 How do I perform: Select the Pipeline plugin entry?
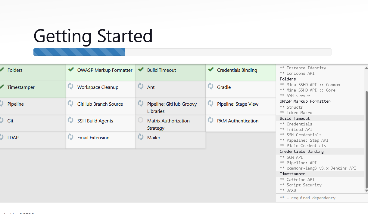[x=15, y=104]
